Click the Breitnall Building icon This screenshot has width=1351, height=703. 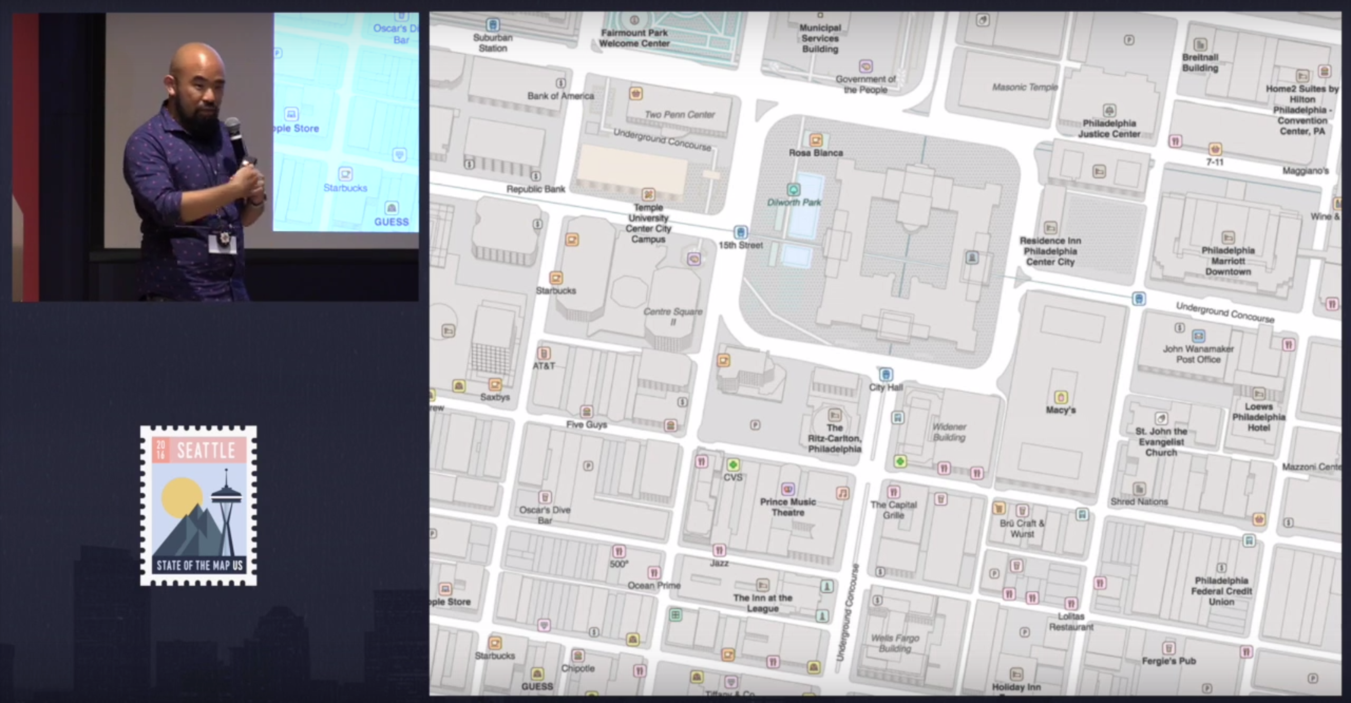(1200, 44)
